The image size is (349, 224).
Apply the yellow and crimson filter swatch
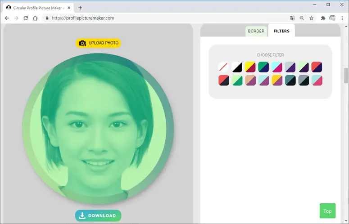(x=250, y=67)
